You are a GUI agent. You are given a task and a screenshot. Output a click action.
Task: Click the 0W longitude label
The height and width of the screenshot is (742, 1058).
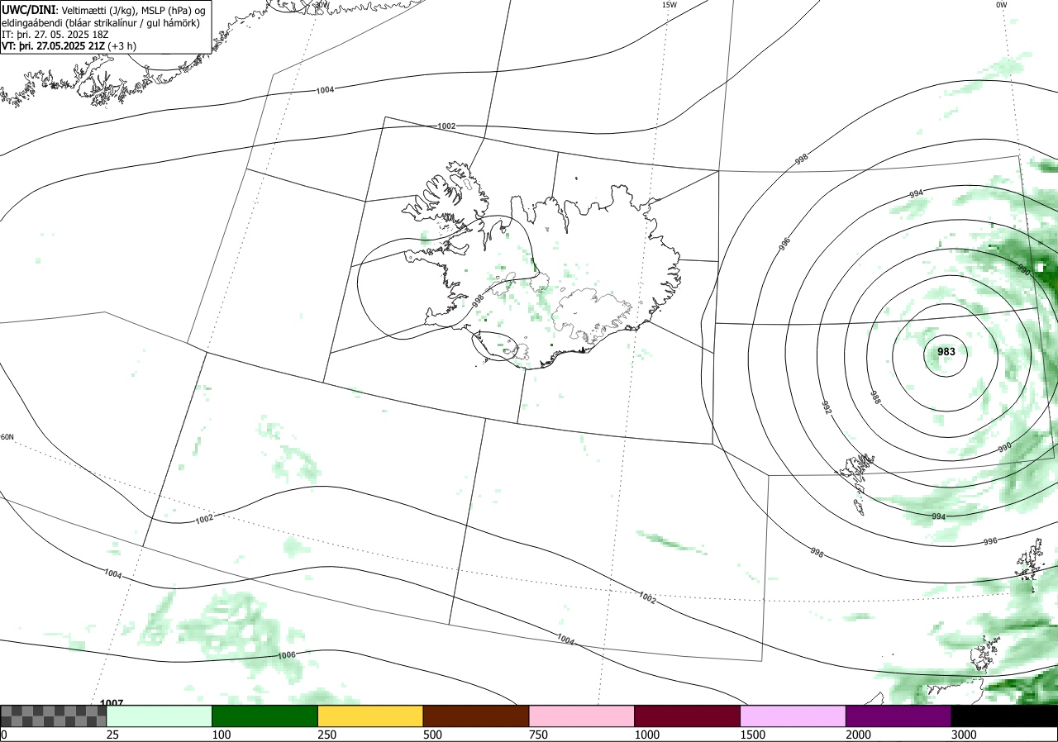pyautogui.click(x=1002, y=5)
